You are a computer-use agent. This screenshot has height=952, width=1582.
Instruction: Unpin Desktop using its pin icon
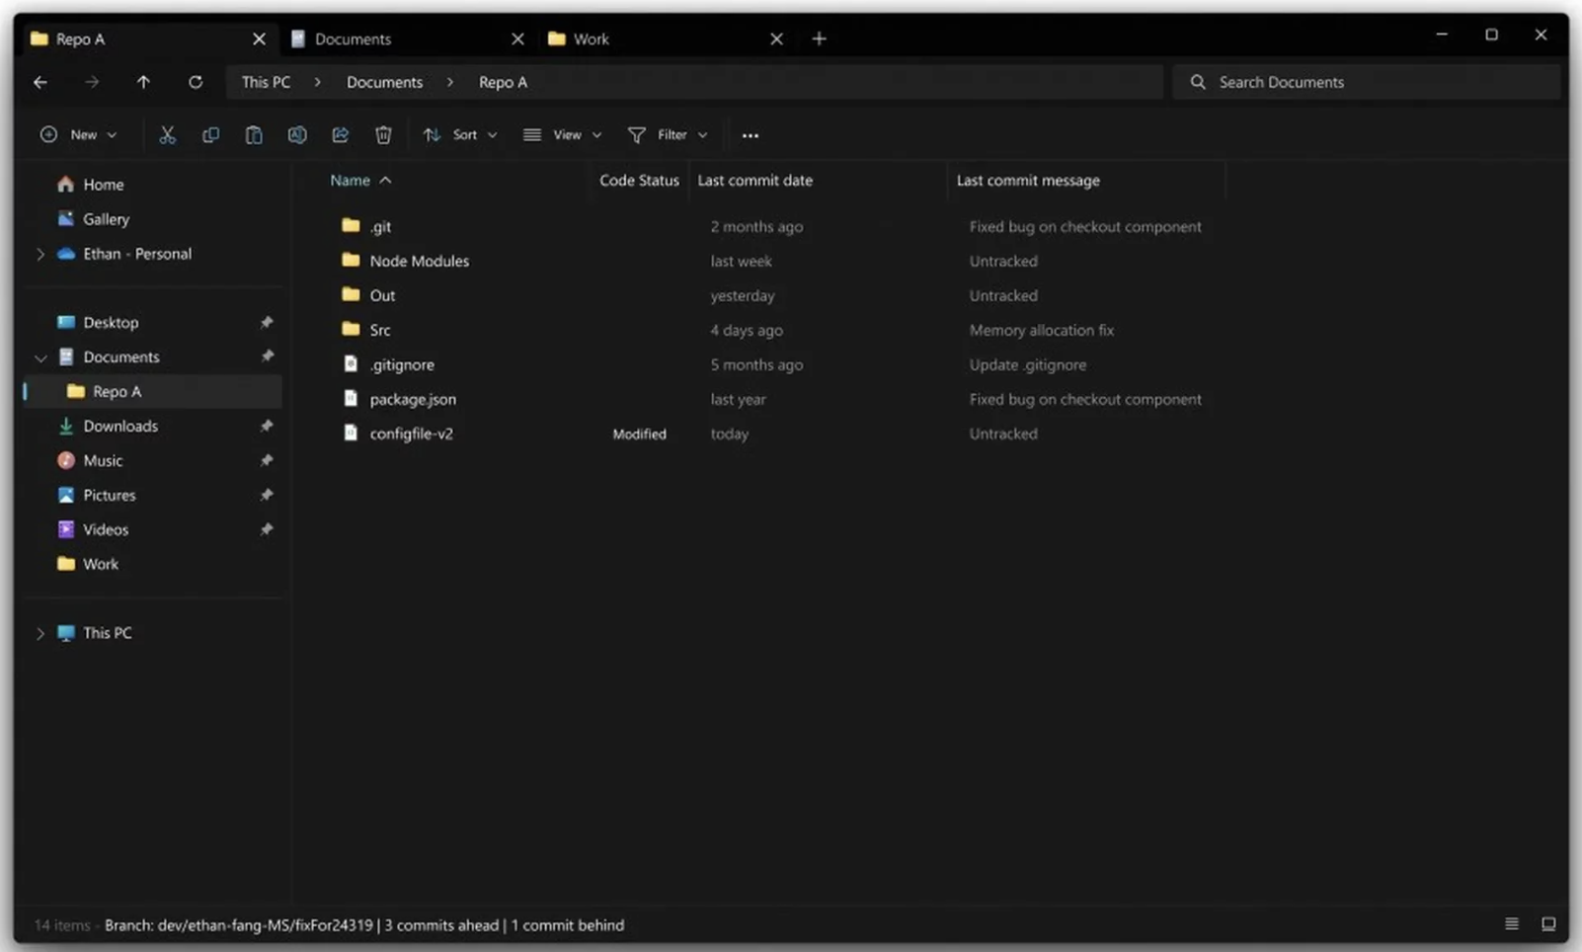[x=267, y=322]
